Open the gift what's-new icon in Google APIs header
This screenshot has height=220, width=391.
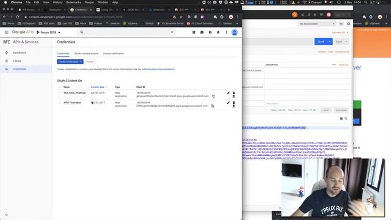[194, 32]
